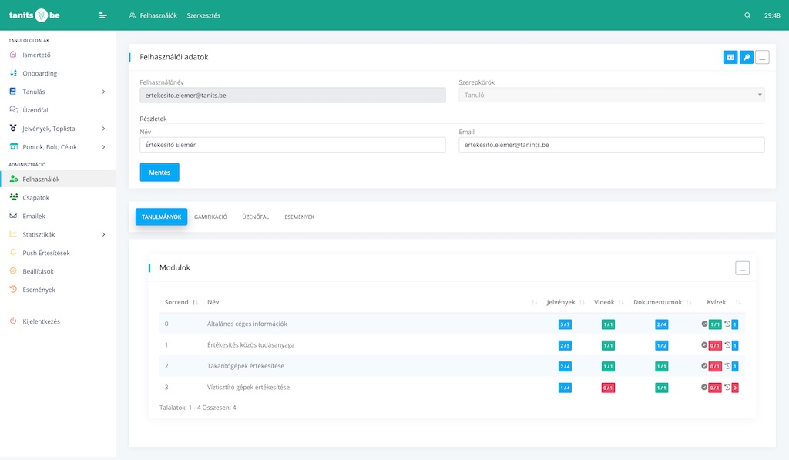Click Kijelentkezés to log out
The height and width of the screenshot is (460, 789).
[x=41, y=321]
